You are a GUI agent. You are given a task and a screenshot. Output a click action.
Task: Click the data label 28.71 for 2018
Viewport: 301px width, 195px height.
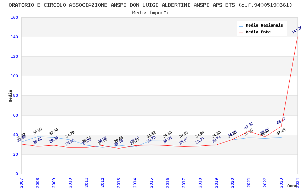click(x=200, y=140)
